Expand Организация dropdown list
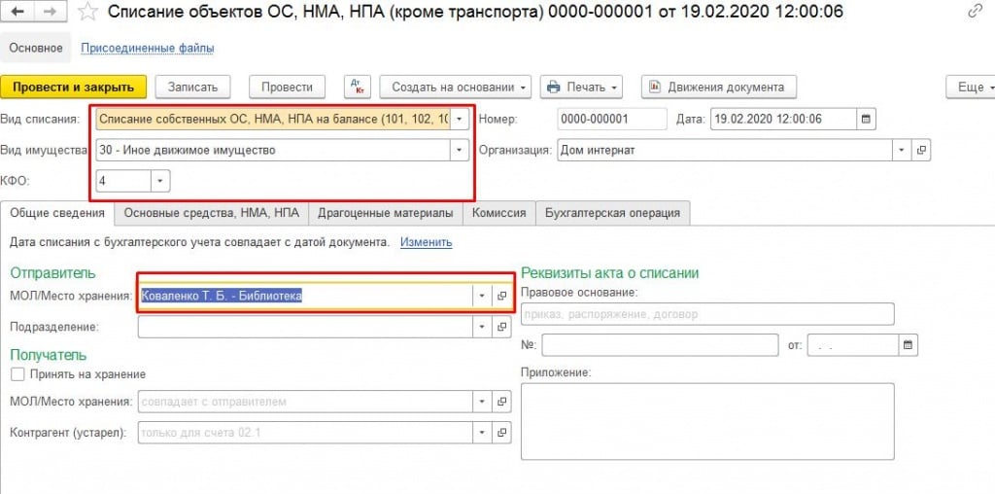Screen dimensions: 995x494 point(903,151)
